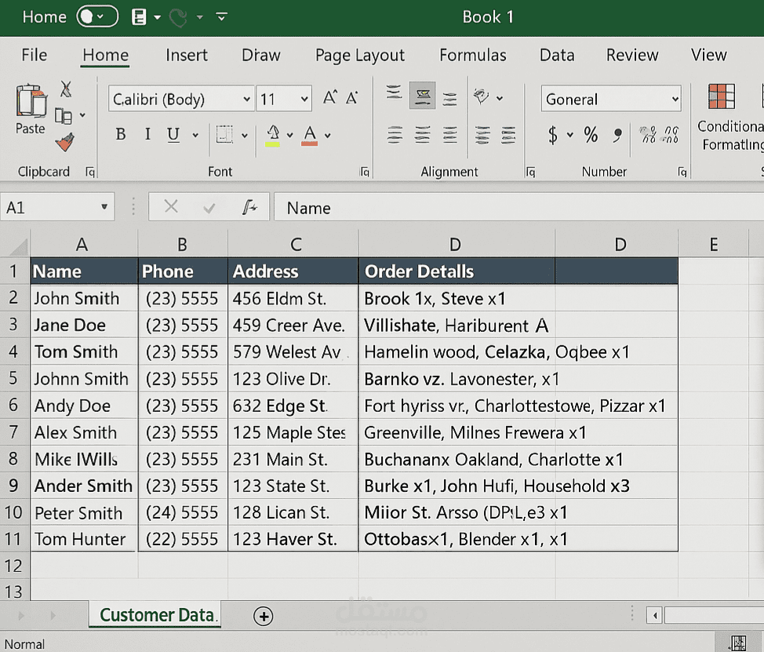Open fill color dropdown arrow

(x=290, y=135)
